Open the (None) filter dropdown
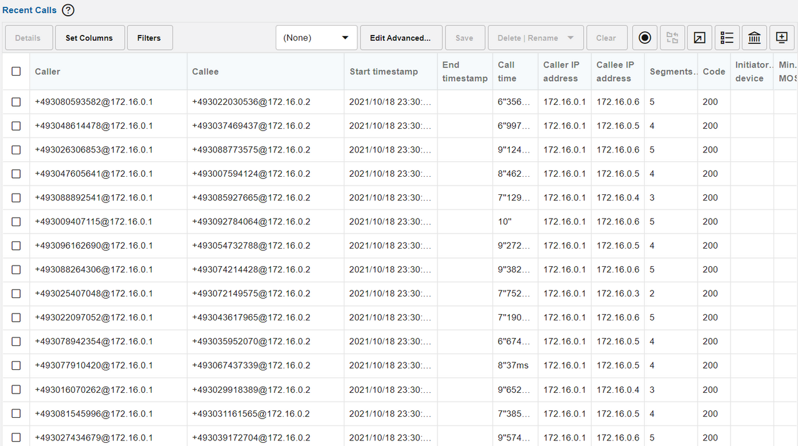 316,37
